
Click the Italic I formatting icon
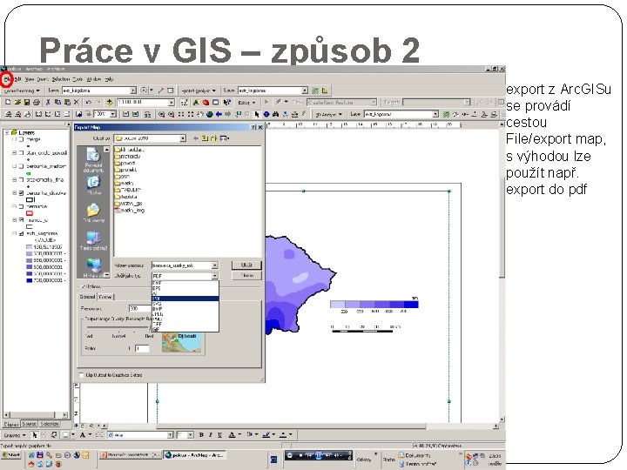click(x=211, y=435)
